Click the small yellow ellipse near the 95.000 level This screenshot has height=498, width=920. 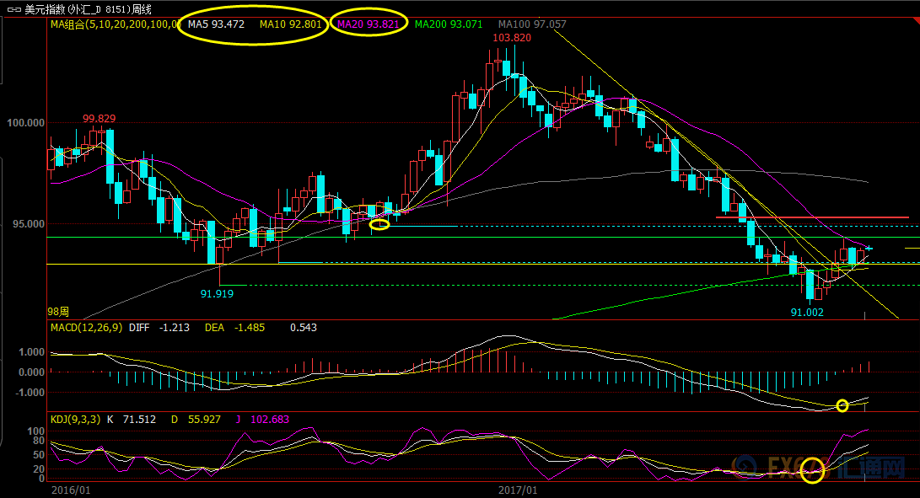379,224
